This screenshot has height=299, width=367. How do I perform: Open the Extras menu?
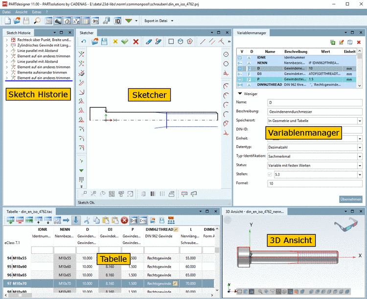[x=37, y=12]
